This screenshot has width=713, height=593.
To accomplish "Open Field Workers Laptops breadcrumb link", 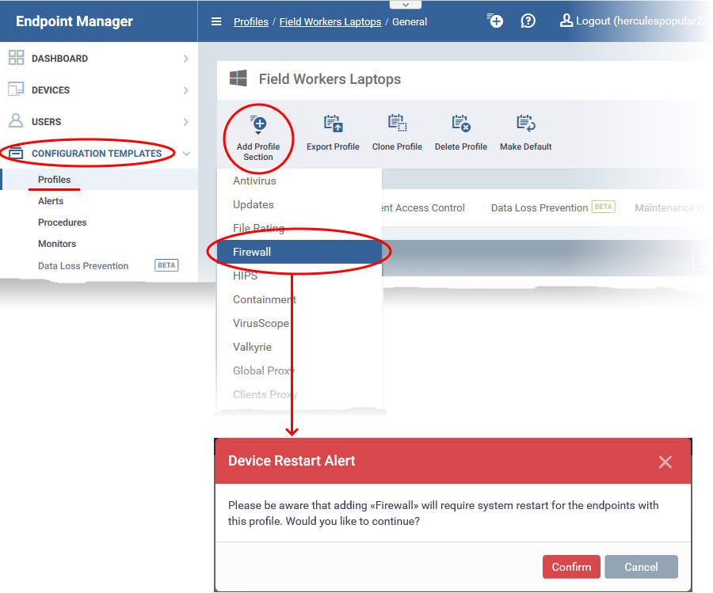I will click(x=330, y=22).
